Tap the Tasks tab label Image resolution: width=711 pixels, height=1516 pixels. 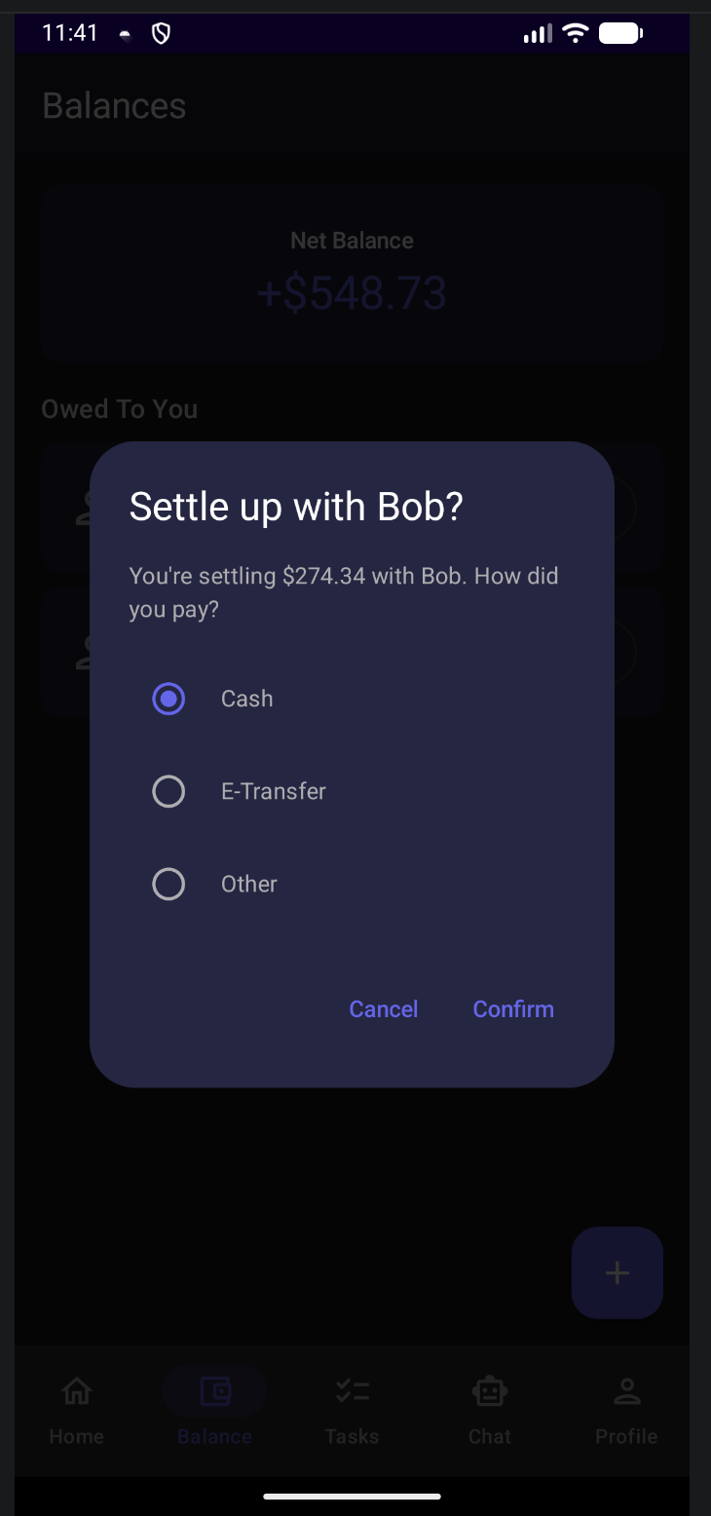pos(352,1436)
